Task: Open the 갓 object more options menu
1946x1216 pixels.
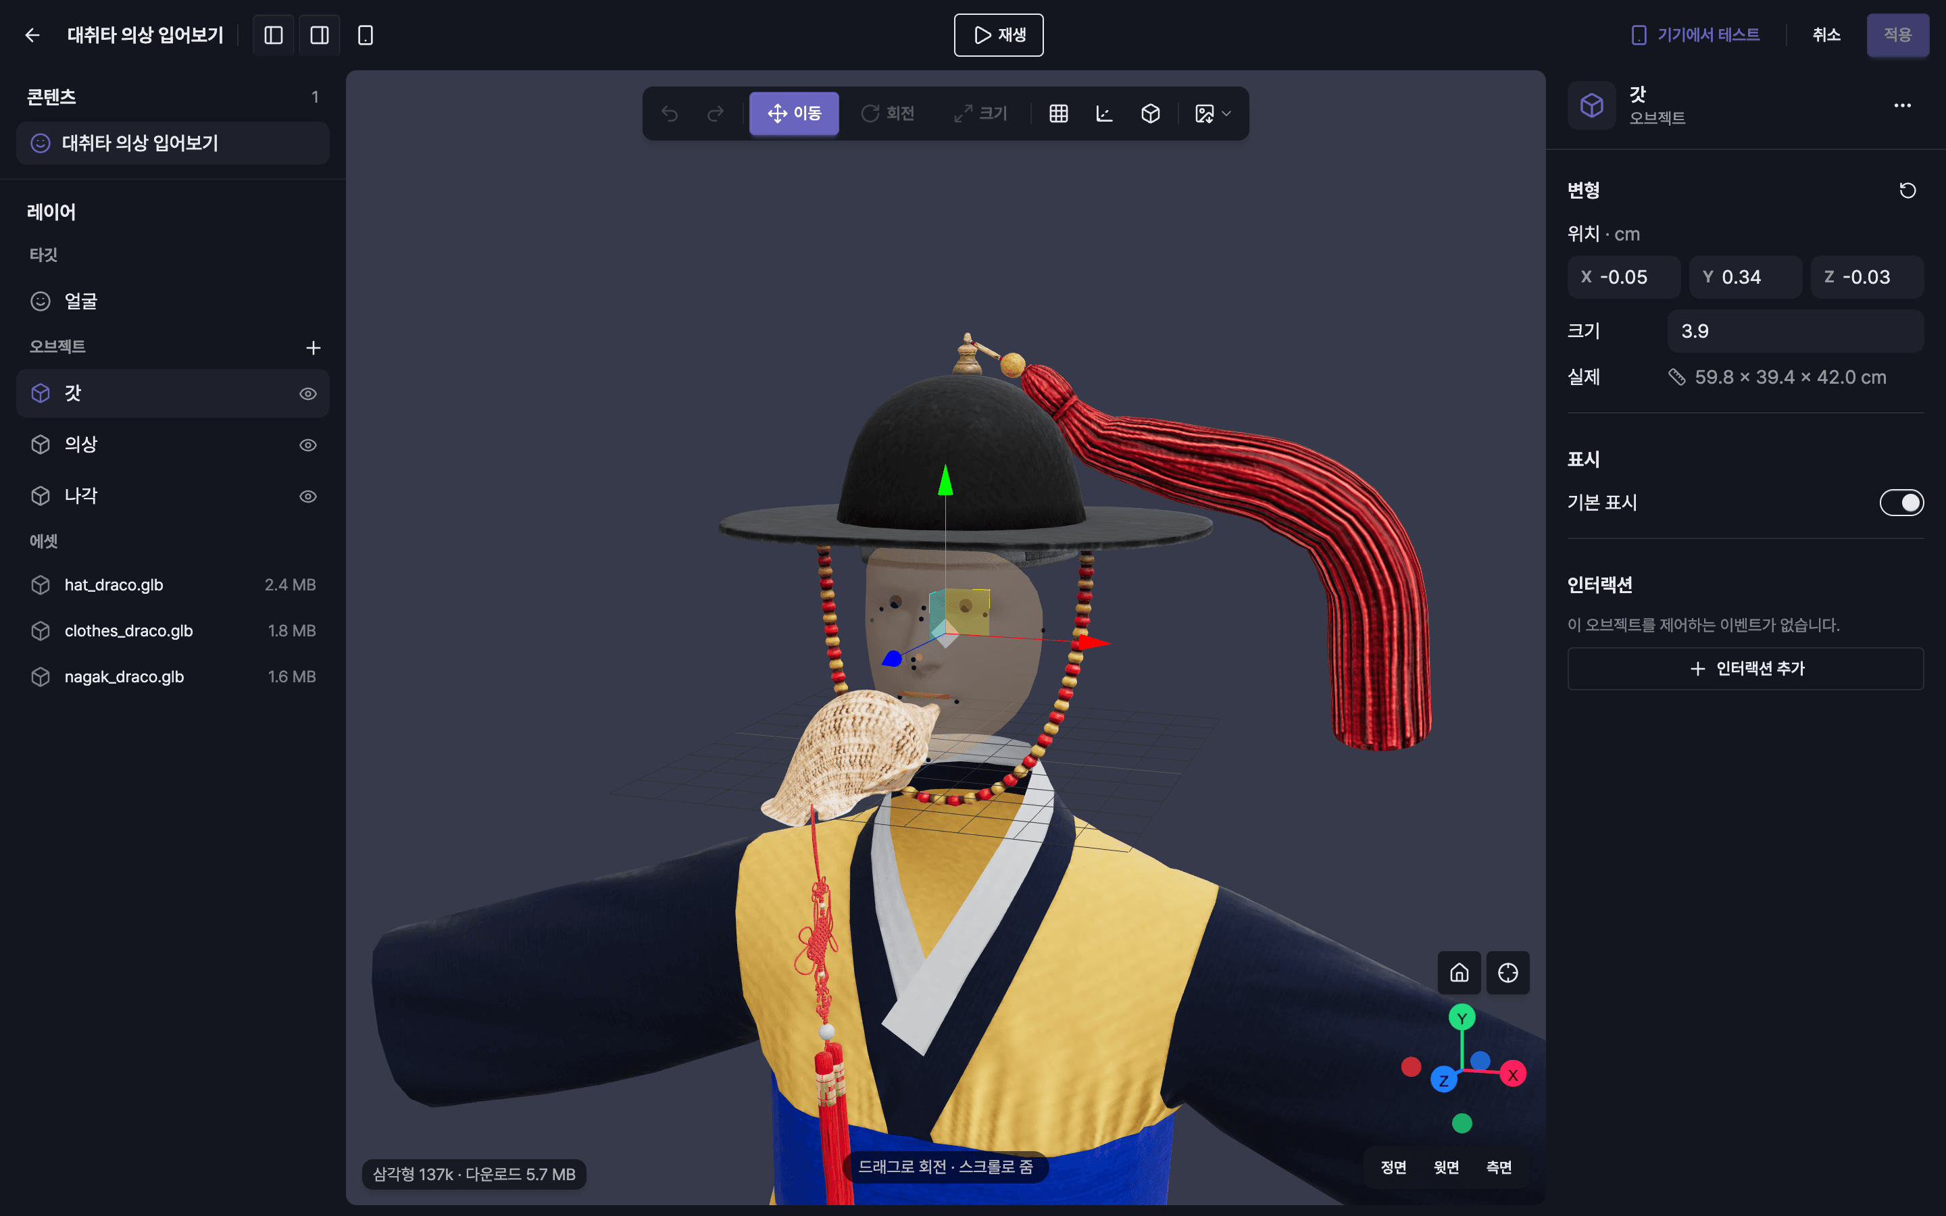Action: coord(1902,105)
